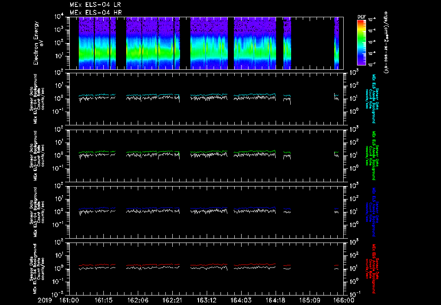The width and height of the screenshot is (441, 305).
Task: Click the DEF rainbow color scale bar
Action: (x=361, y=42)
